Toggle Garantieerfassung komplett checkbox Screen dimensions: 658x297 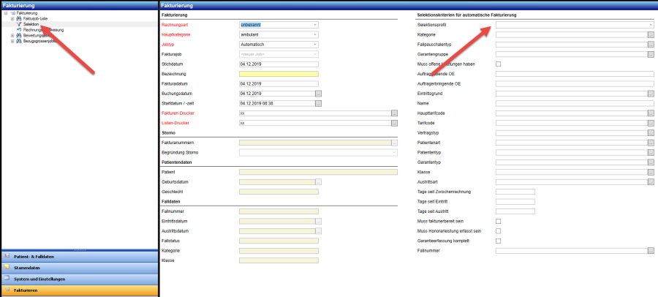coord(499,241)
